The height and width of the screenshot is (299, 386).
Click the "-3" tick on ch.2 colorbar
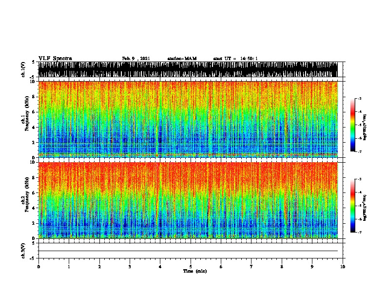[x=359, y=179]
